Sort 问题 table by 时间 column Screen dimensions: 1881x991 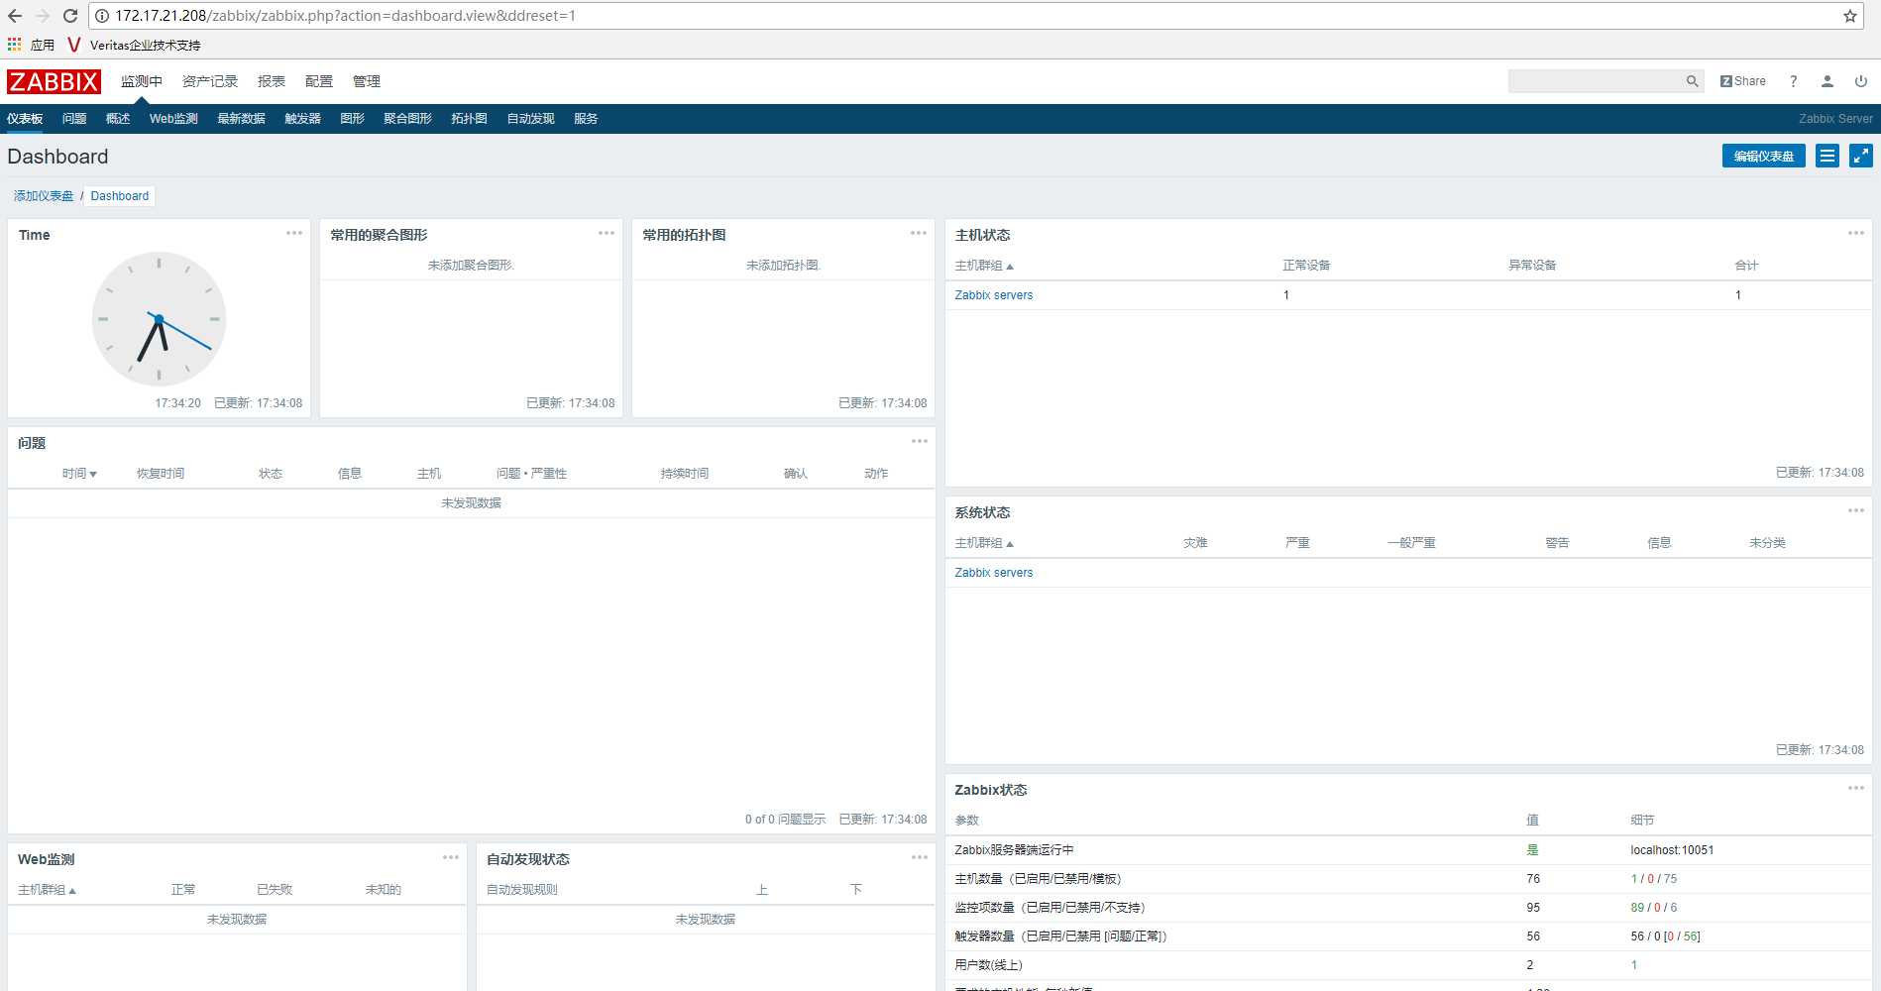click(x=79, y=474)
